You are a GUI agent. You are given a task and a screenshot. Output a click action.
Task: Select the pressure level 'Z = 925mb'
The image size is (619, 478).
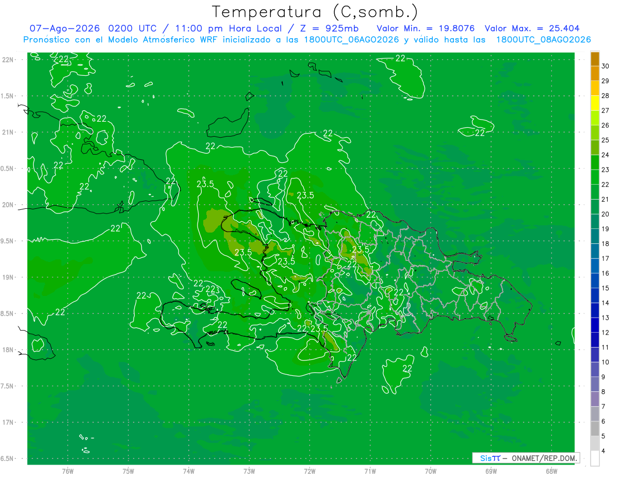click(x=329, y=28)
